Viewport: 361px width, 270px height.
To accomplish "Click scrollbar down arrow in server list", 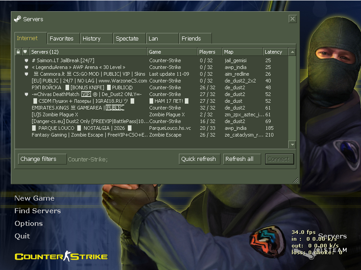I will [x=292, y=144].
